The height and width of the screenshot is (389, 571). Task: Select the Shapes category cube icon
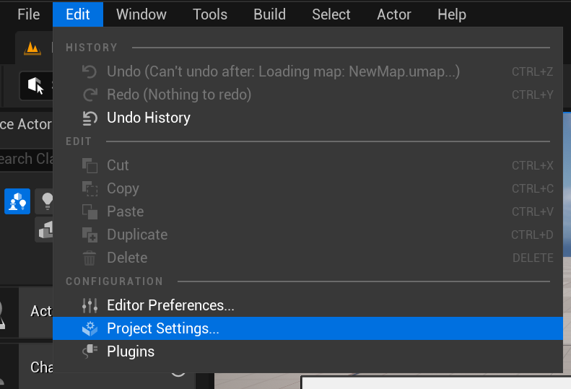[47, 230]
